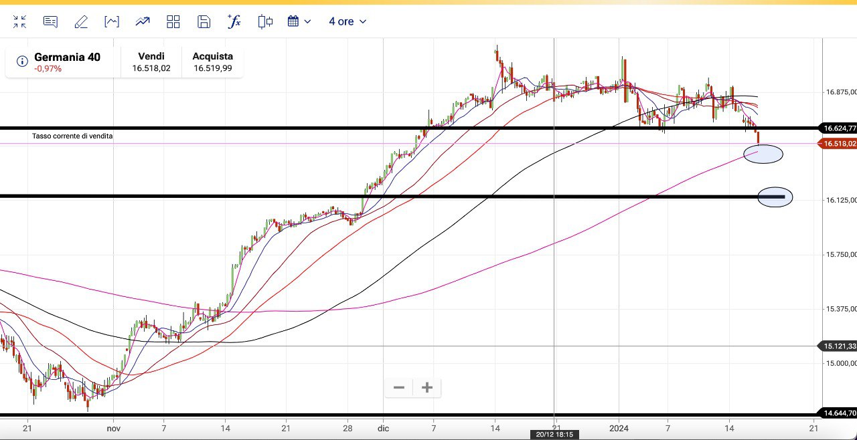Zoom out with the minus button

[x=399, y=387]
